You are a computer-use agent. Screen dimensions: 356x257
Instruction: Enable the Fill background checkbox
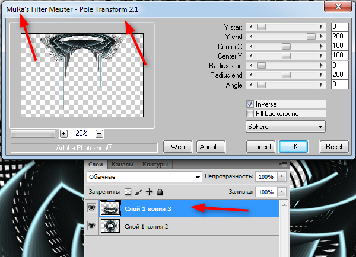click(250, 113)
